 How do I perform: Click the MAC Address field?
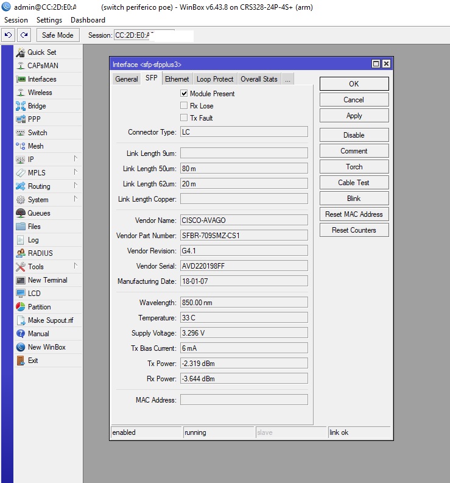[x=244, y=400]
